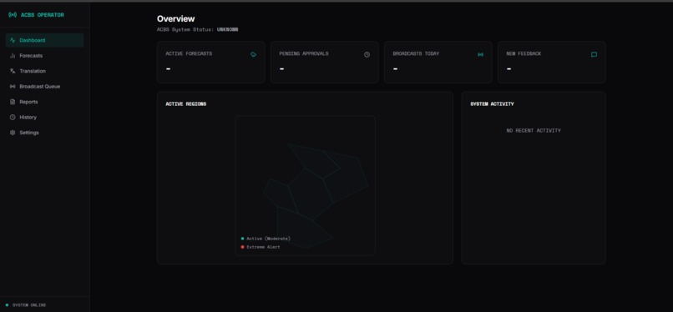Click the Dashboard activity icon in sidebar
The height and width of the screenshot is (312, 673).
(13, 40)
